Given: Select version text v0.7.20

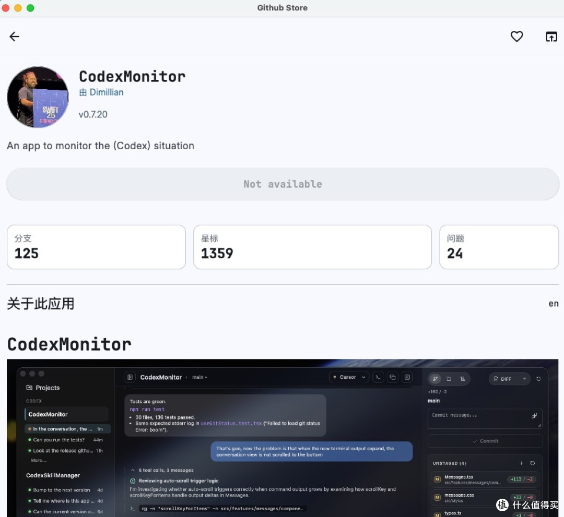Looking at the screenshot, I should 93,114.
